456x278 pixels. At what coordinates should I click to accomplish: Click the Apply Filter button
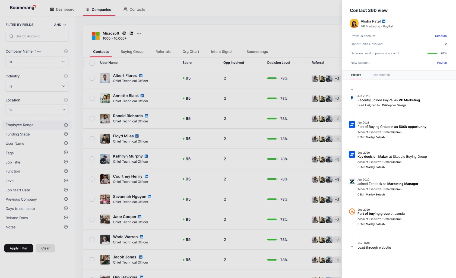[x=19, y=248]
